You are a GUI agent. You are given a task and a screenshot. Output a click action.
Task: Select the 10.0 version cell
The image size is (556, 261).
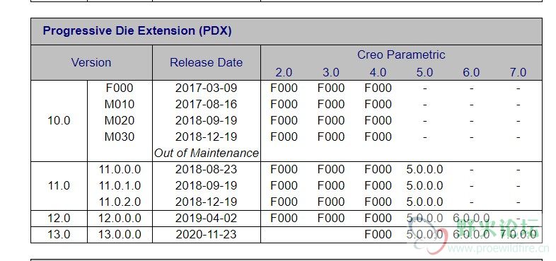[59, 120]
